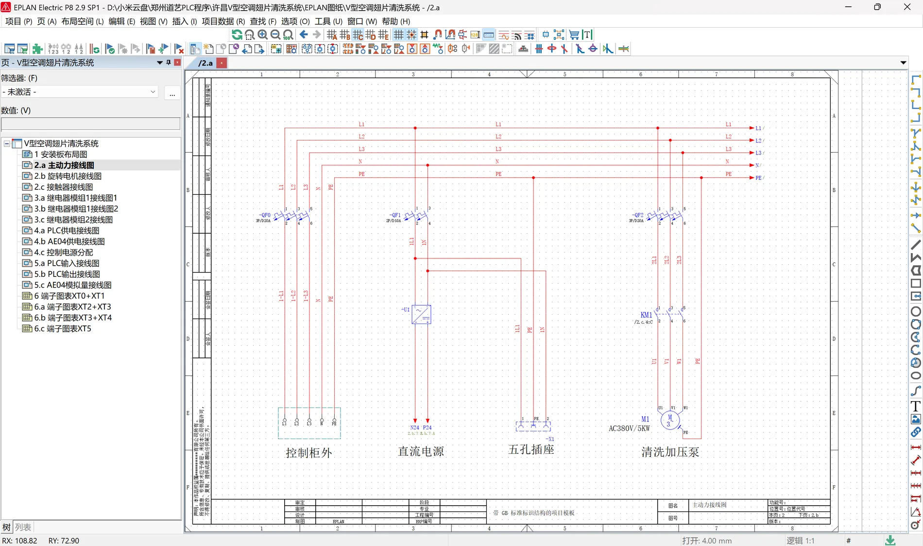
Task: Collapse the V型空调翅片清洗系统 tree node
Action: (7, 143)
